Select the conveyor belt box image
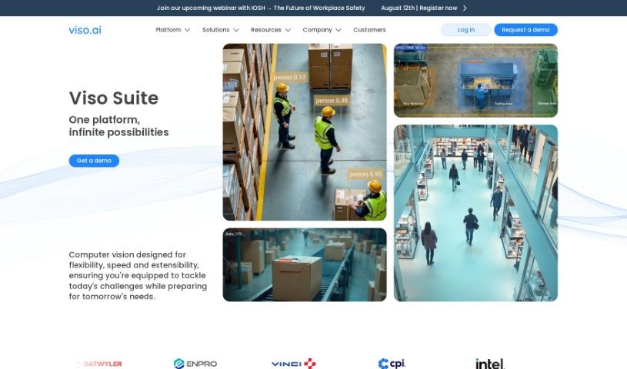 (x=305, y=264)
